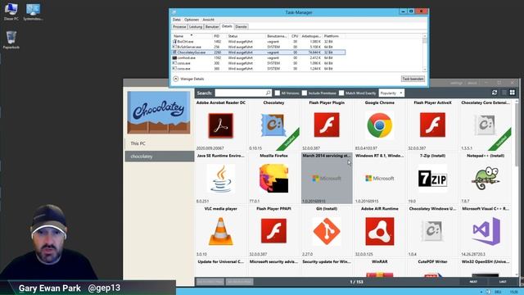Select the Adobe AIR Runtime package
524x295 pixels.
380,231
